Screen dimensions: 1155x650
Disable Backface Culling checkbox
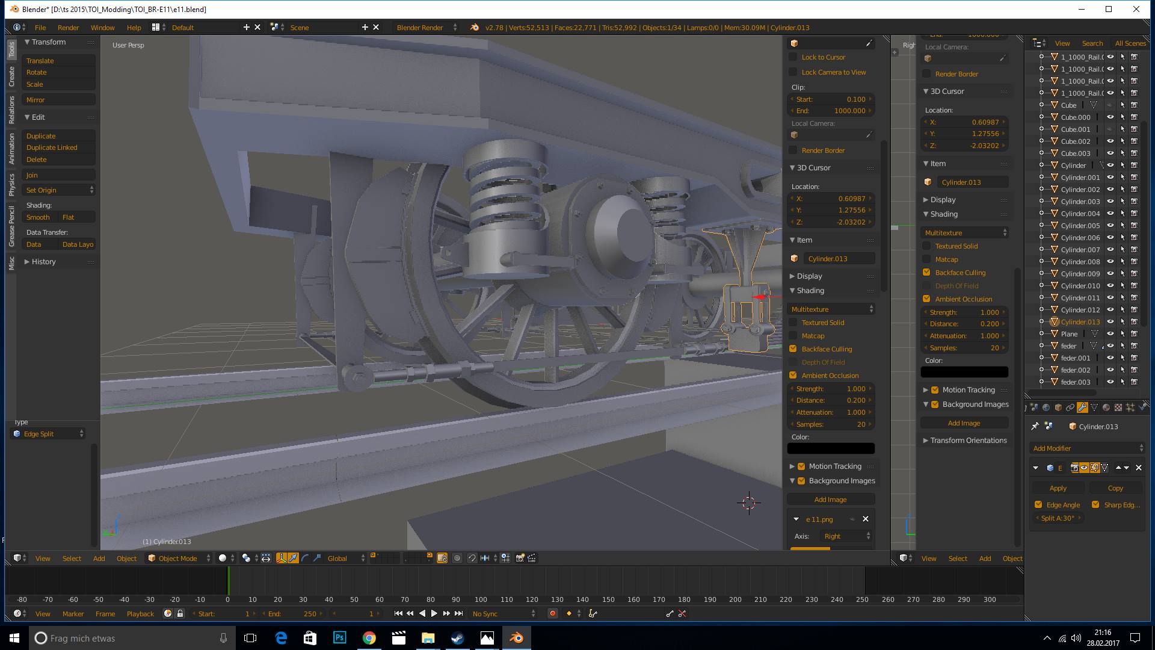(x=793, y=349)
